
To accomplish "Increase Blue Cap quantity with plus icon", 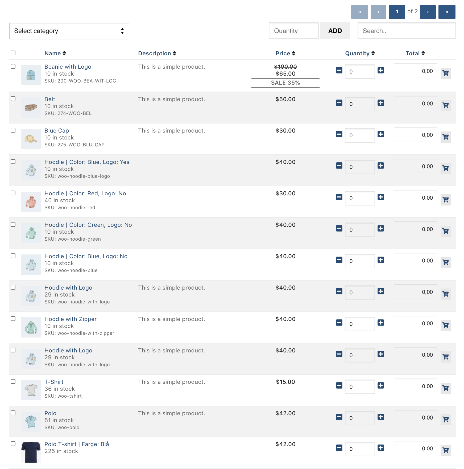I will (x=381, y=134).
